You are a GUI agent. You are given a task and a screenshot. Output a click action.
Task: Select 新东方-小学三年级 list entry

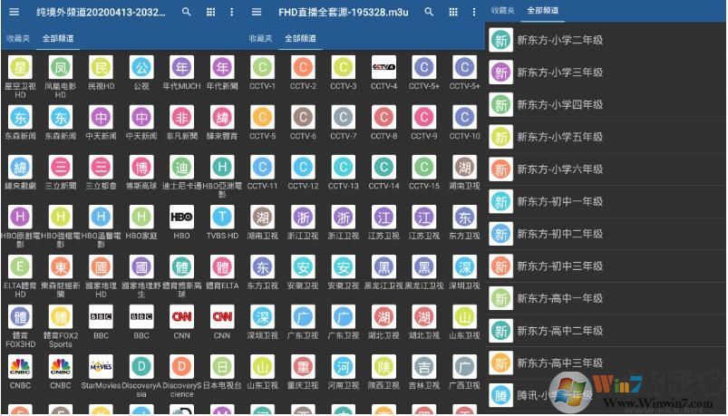click(607, 73)
